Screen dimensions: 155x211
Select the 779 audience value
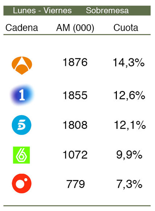coord(76,184)
